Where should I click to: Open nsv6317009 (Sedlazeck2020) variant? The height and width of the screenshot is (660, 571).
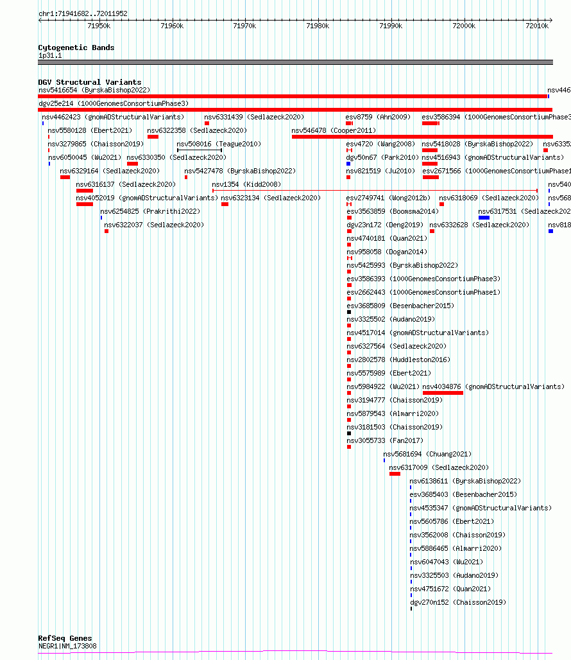[x=439, y=467]
